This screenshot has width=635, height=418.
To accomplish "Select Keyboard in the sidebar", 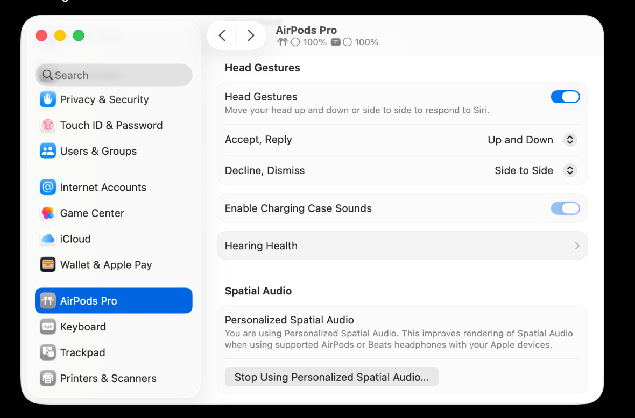I will tap(83, 327).
